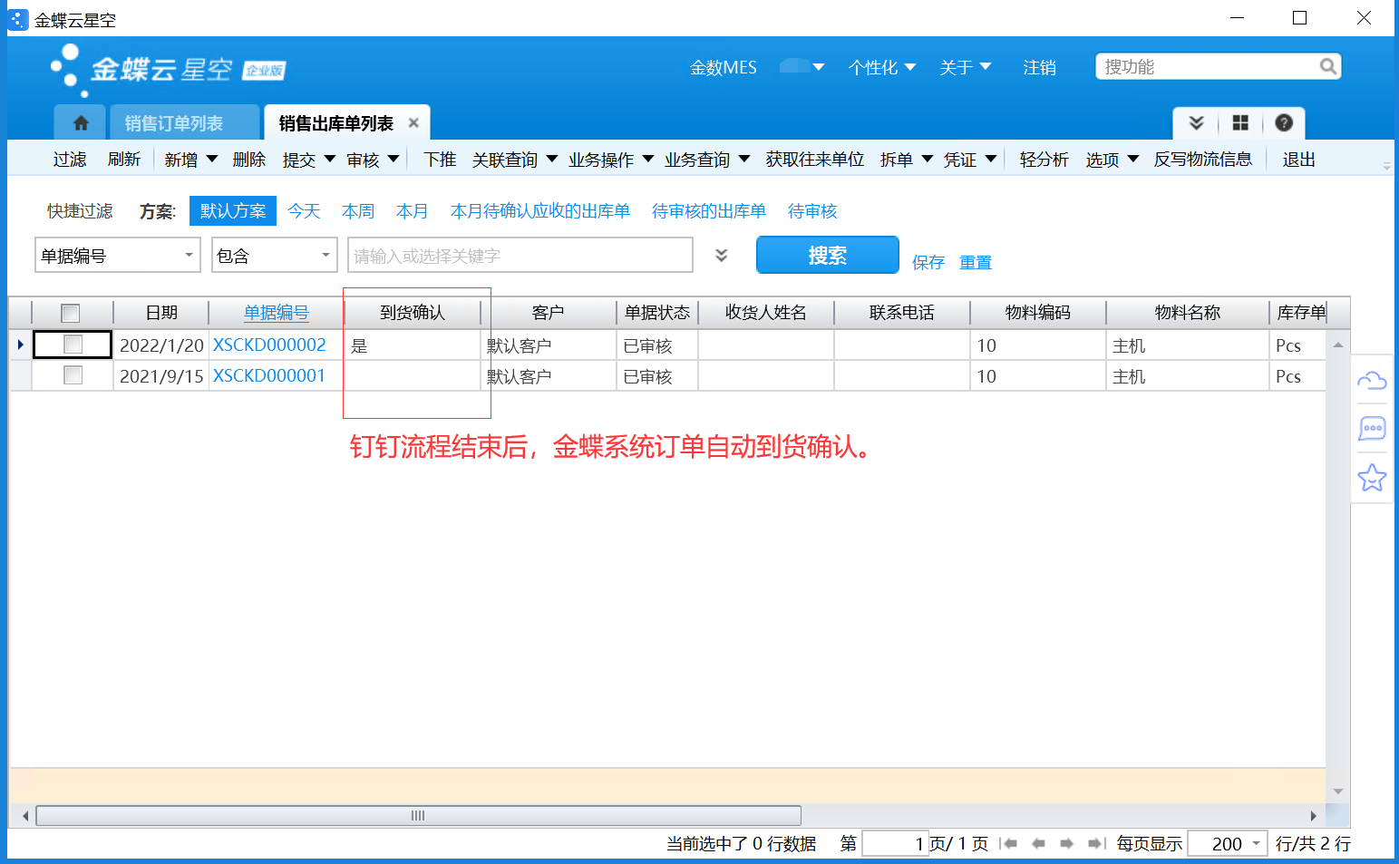Open the double-chevron tab list icon
This screenshot has width=1399, height=864.
(x=1197, y=123)
